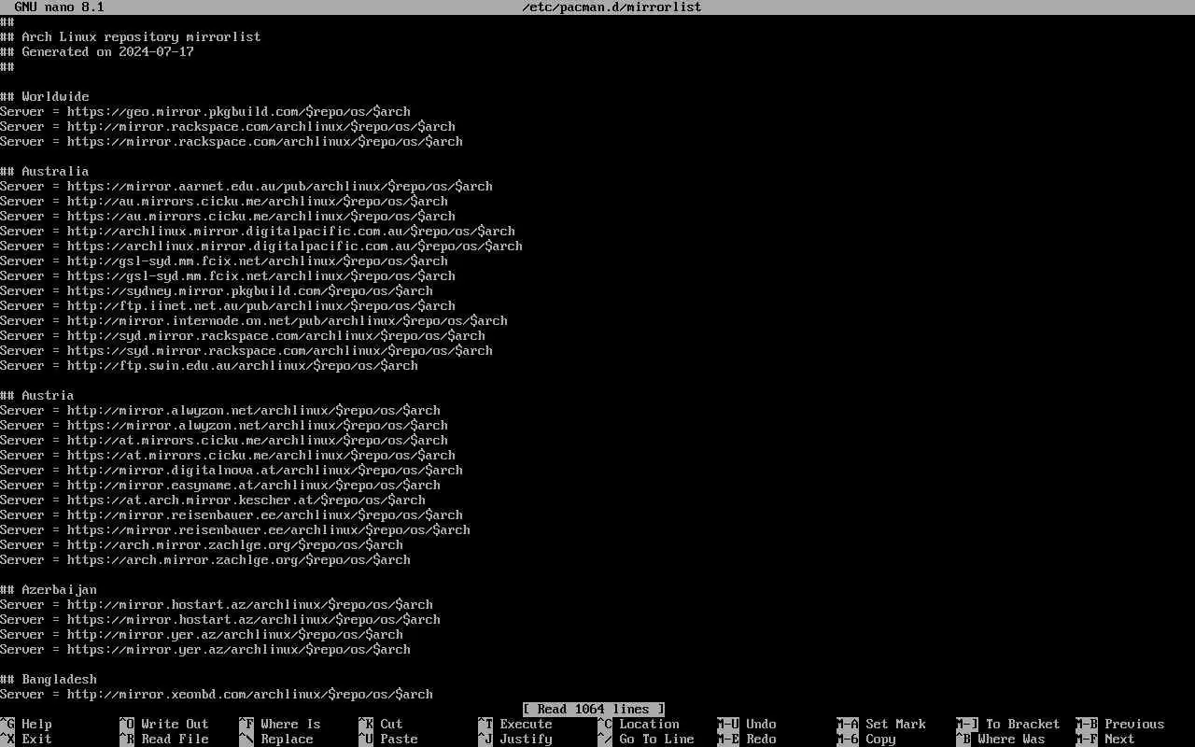This screenshot has width=1195, height=747.
Task: Click the ^T Execute shortcut
Action: coord(515,724)
